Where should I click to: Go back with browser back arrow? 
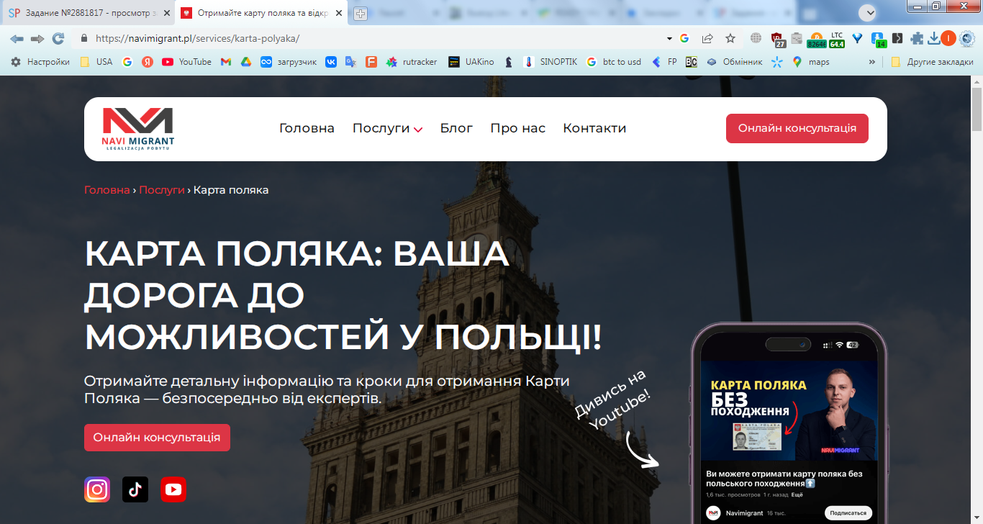point(17,38)
